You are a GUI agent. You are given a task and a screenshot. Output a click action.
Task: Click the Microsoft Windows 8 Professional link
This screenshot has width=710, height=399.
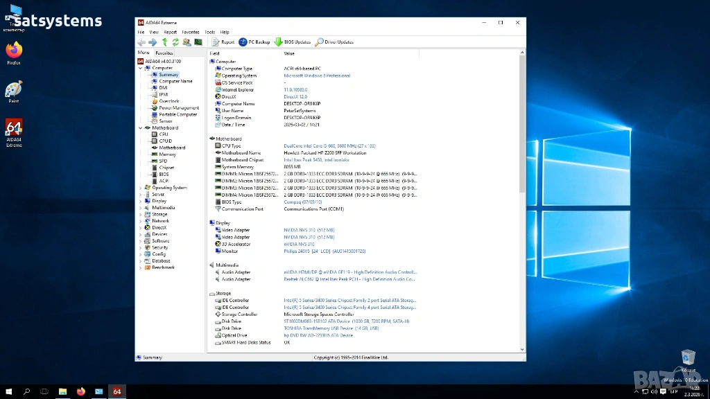317,76
